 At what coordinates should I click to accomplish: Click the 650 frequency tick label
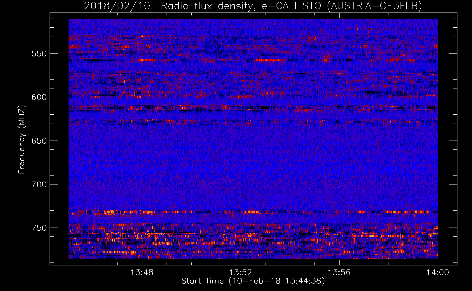[x=39, y=141]
